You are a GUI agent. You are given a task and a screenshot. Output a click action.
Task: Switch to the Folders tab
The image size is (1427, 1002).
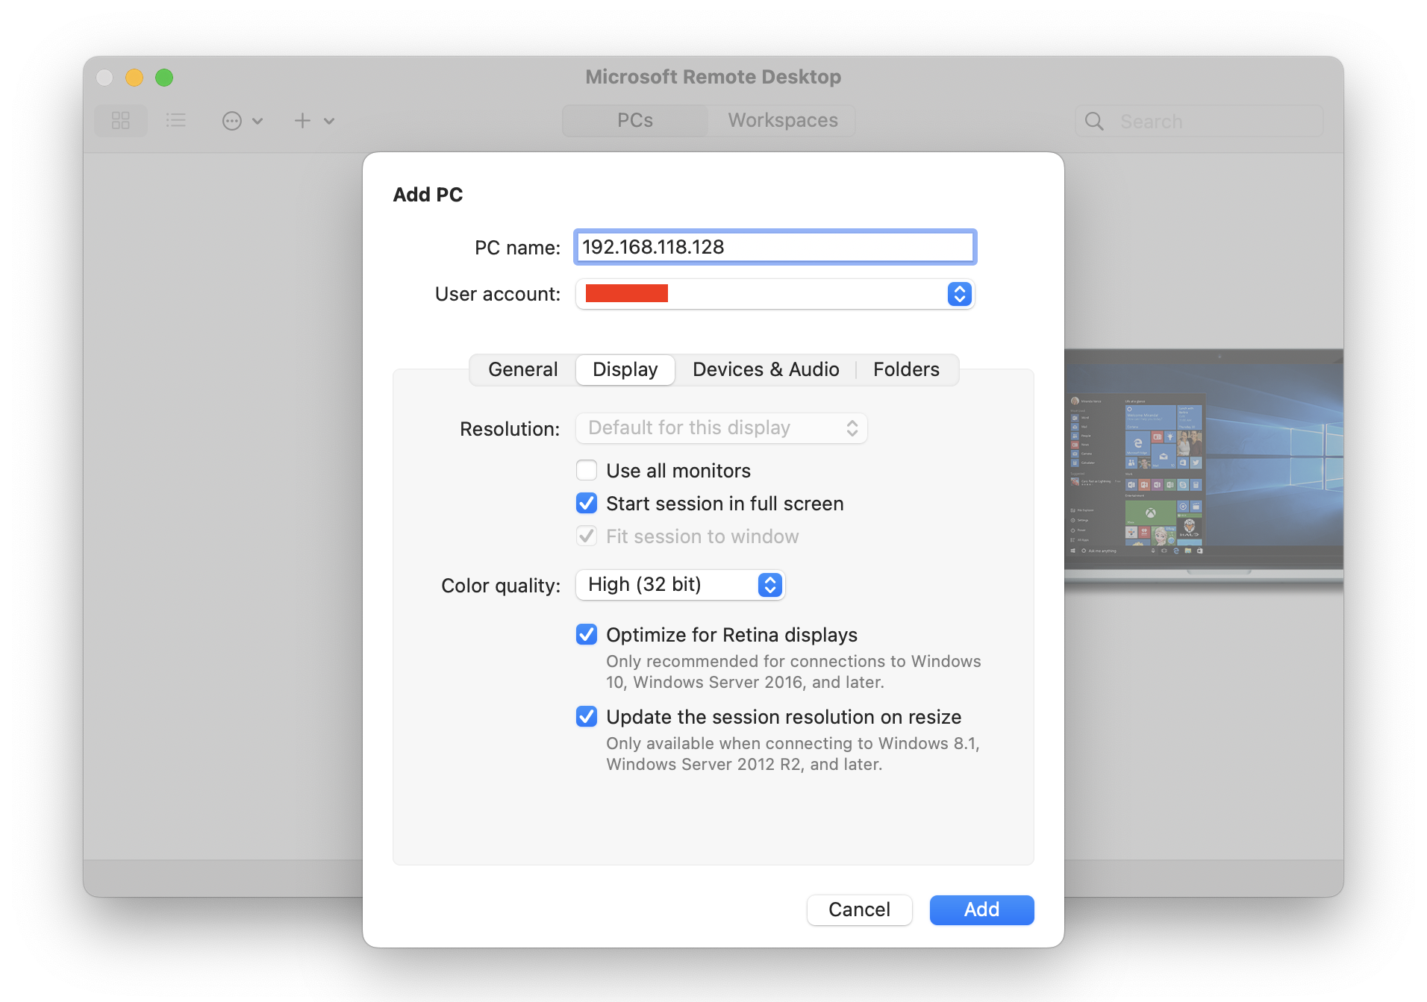coord(906,369)
